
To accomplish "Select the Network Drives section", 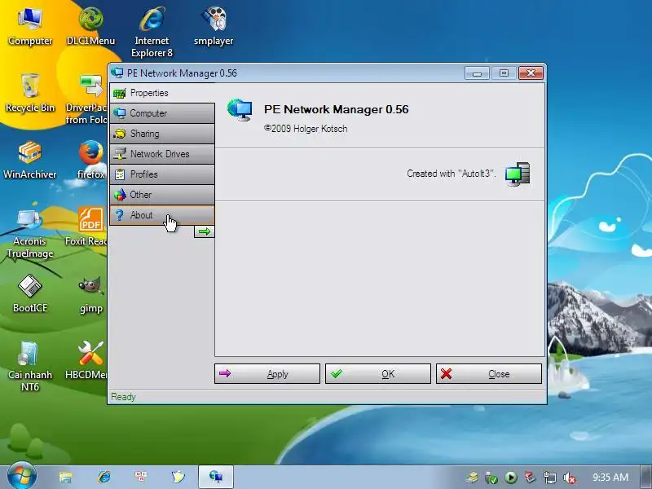I will click(x=162, y=154).
